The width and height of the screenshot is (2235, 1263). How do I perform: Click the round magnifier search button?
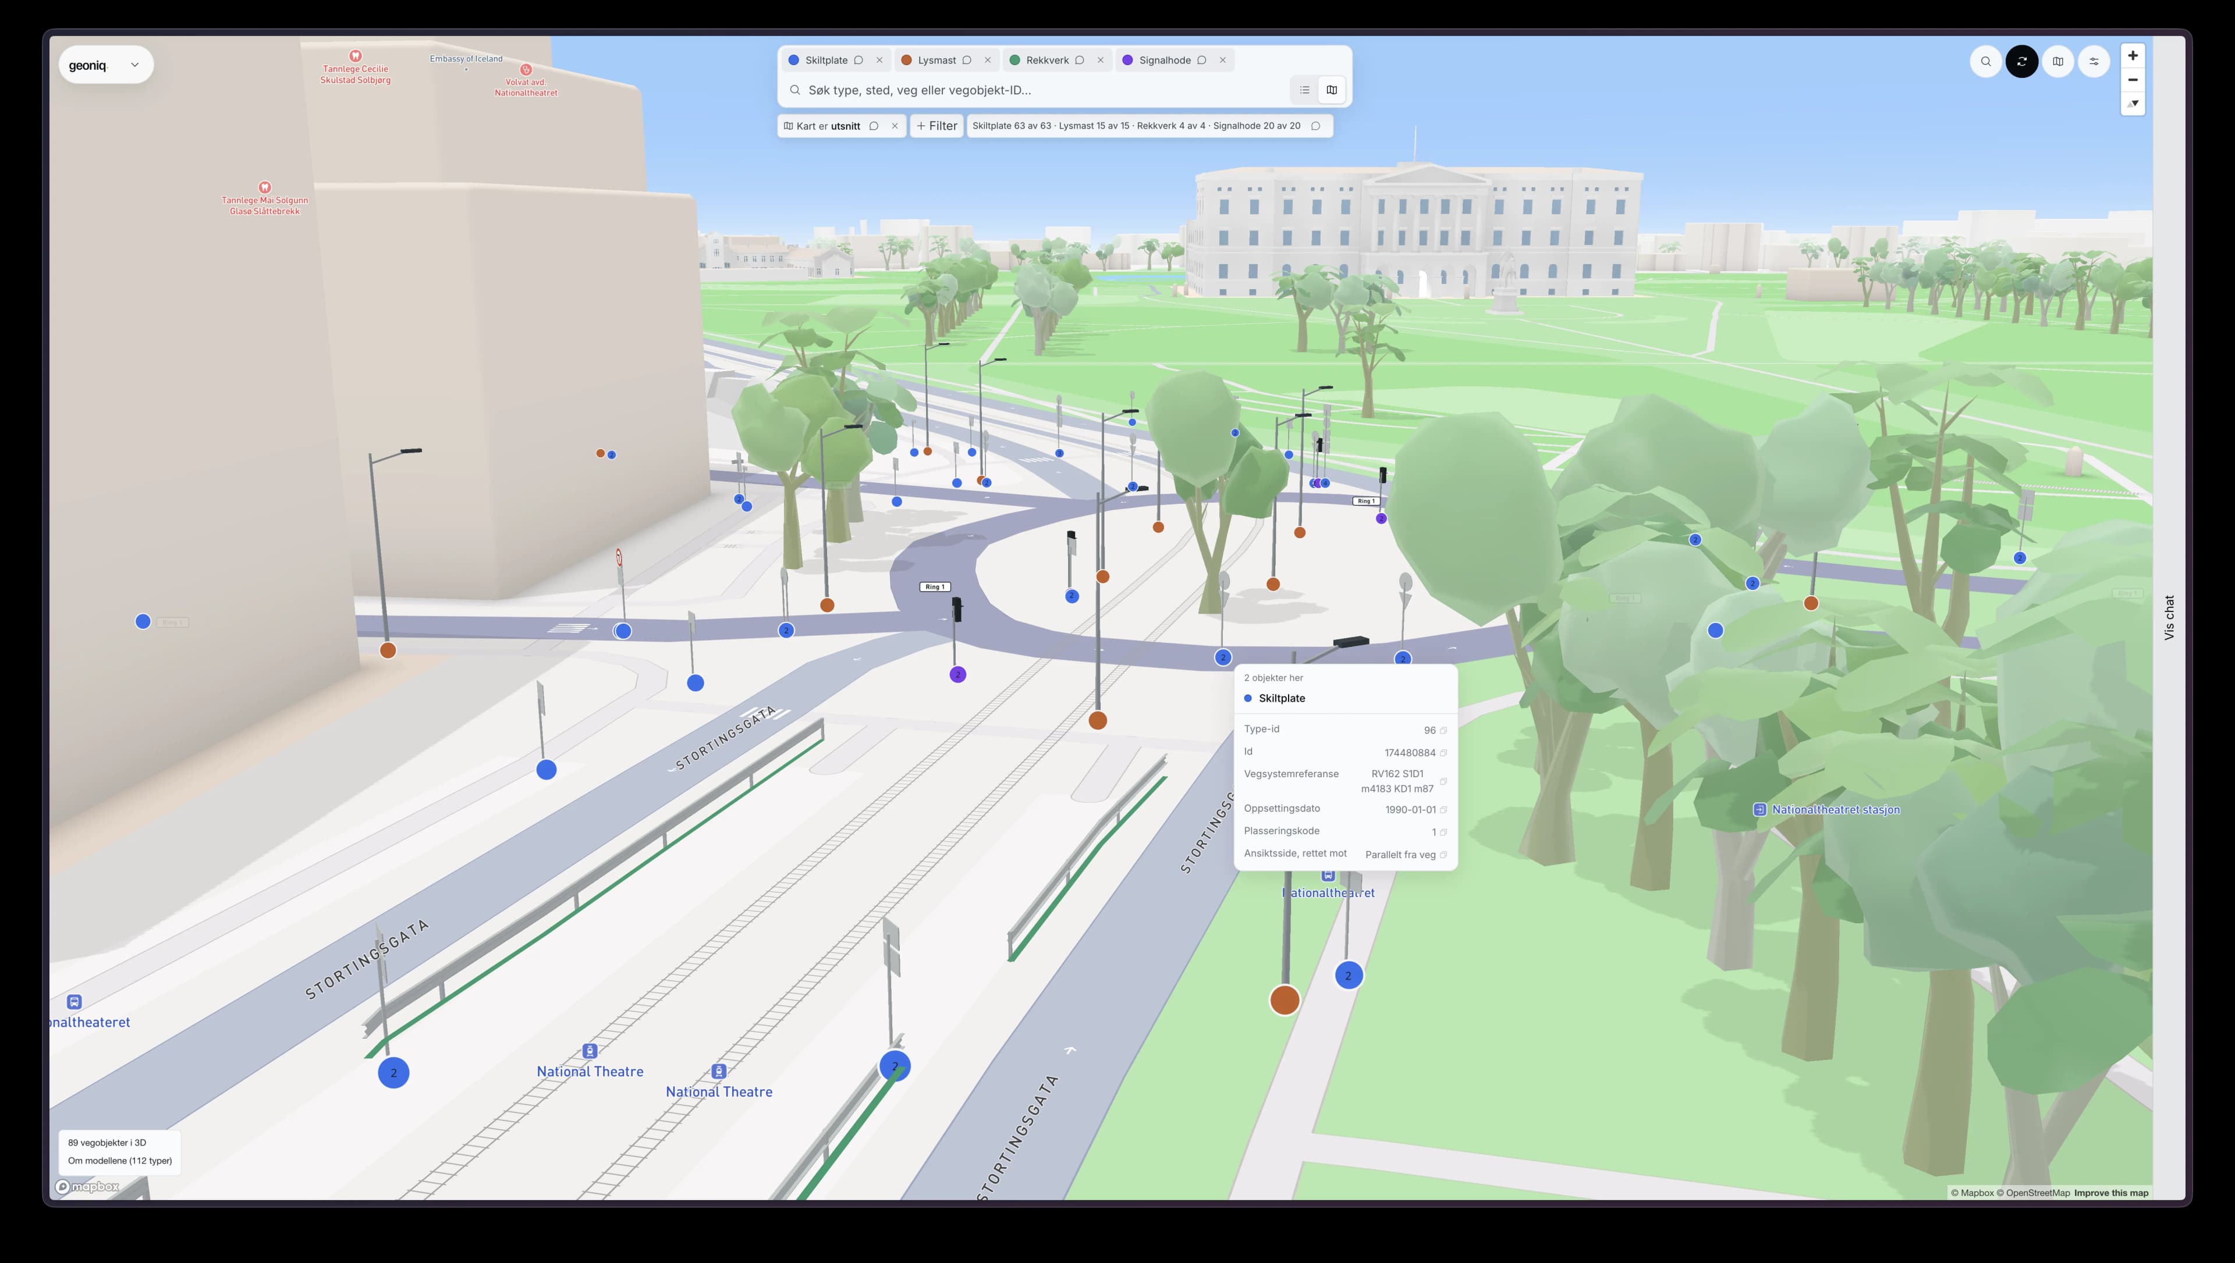1985,61
